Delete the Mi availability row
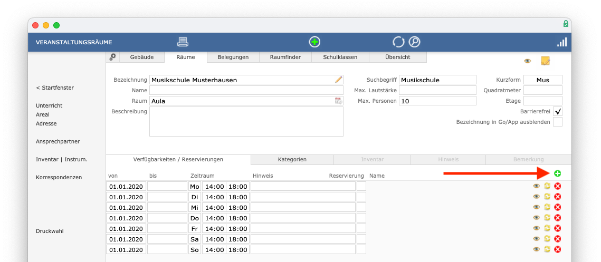 tap(558, 207)
